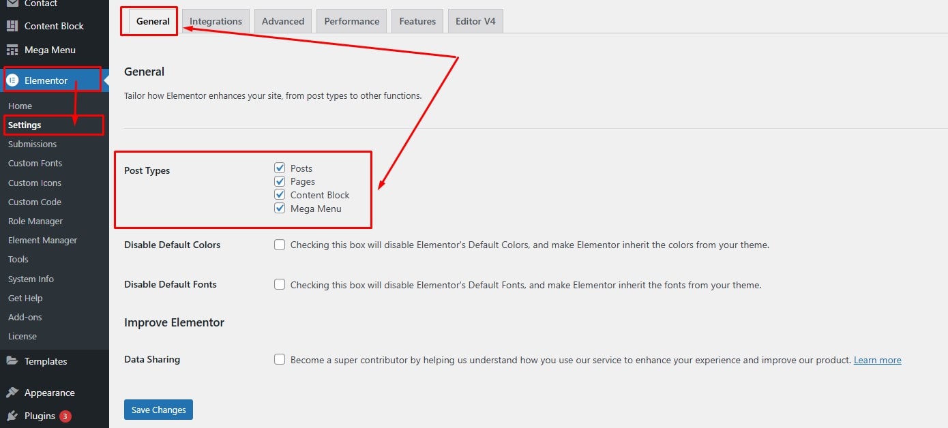Image resolution: width=948 pixels, height=428 pixels.
Task: Switch to the Integrations tab
Action: [216, 21]
